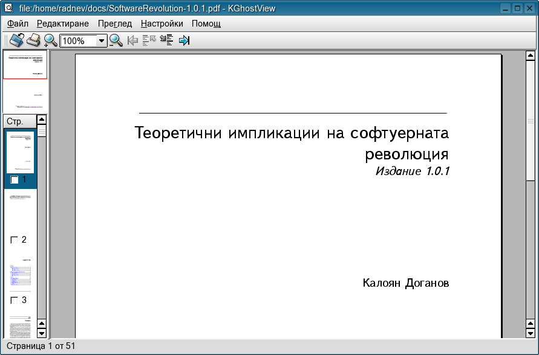Go to previous page with left arrow icon

click(x=132, y=40)
